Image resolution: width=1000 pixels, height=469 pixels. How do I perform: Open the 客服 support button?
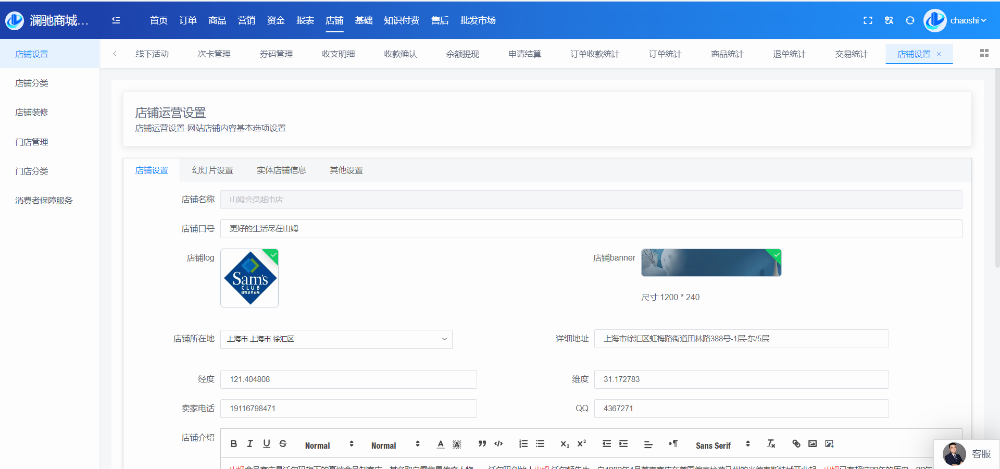(x=968, y=454)
